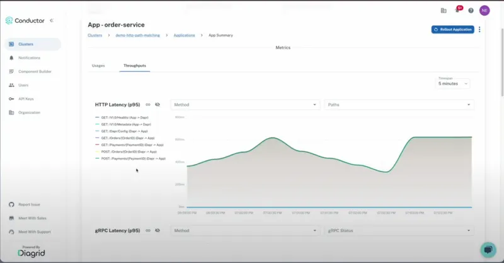Click the help question mark icon
The height and width of the screenshot is (263, 504).
point(471,10)
